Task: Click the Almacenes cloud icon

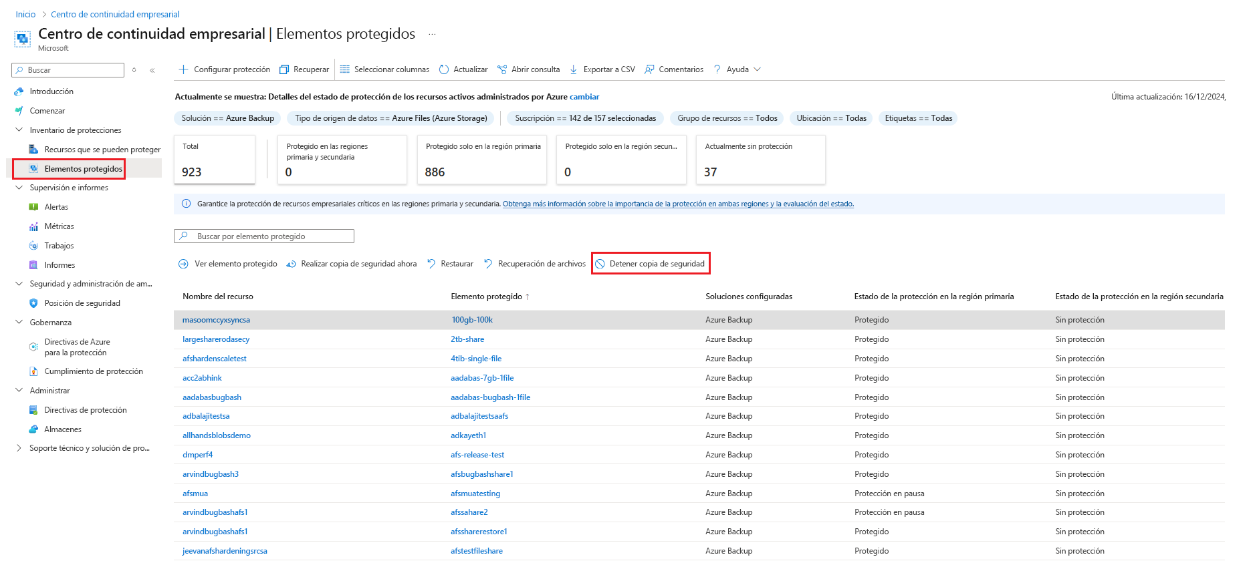Action: [33, 429]
